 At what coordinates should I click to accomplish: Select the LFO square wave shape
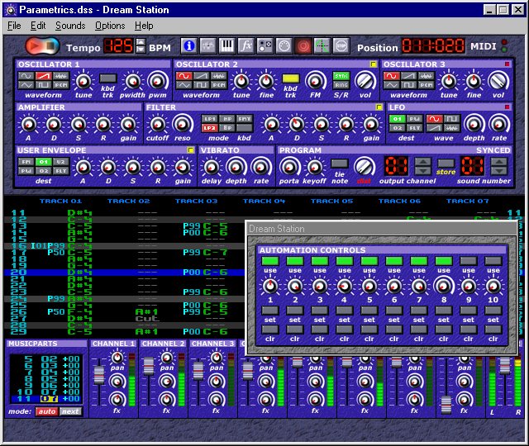[x=452, y=119]
